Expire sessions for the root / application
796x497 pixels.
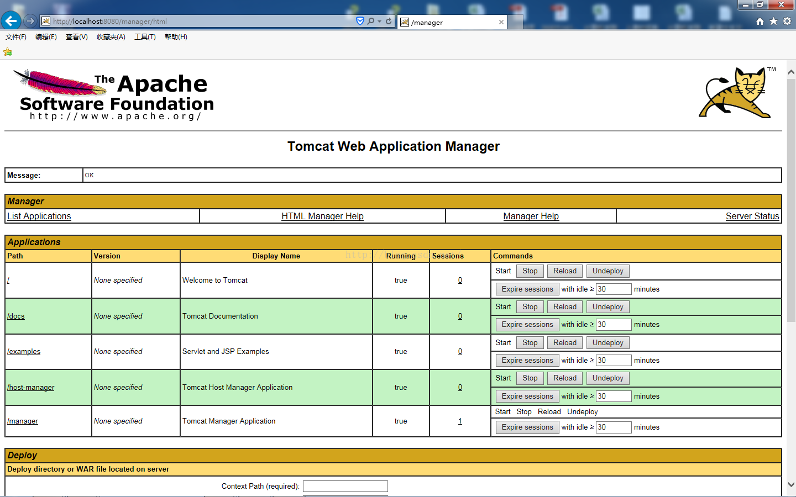pyautogui.click(x=527, y=289)
